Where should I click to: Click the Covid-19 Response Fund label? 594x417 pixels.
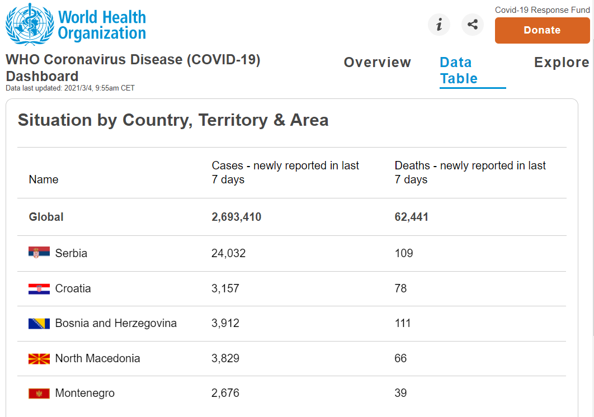click(x=542, y=10)
